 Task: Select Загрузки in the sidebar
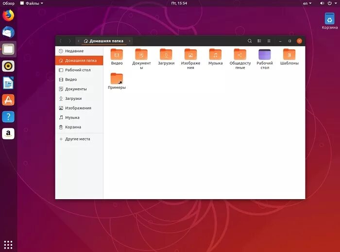[79, 99]
